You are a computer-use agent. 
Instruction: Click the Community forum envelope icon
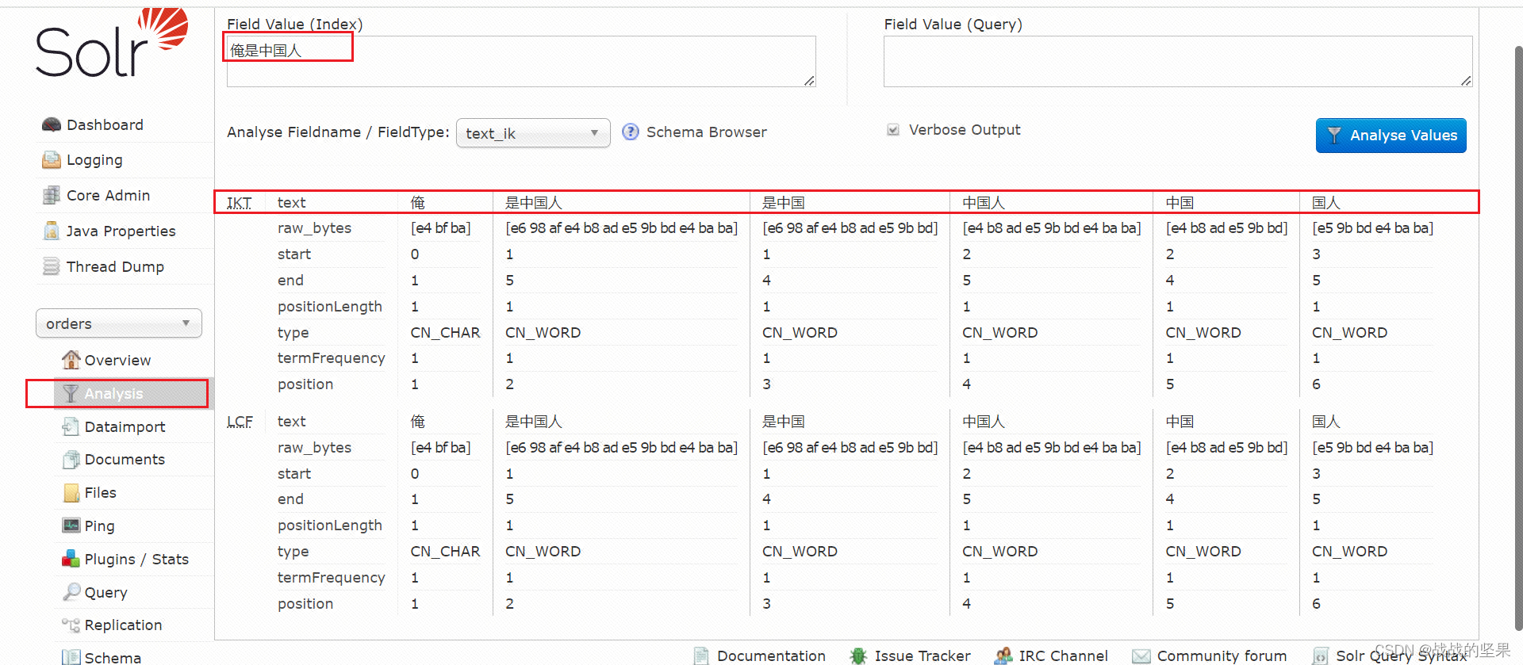(1141, 656)
